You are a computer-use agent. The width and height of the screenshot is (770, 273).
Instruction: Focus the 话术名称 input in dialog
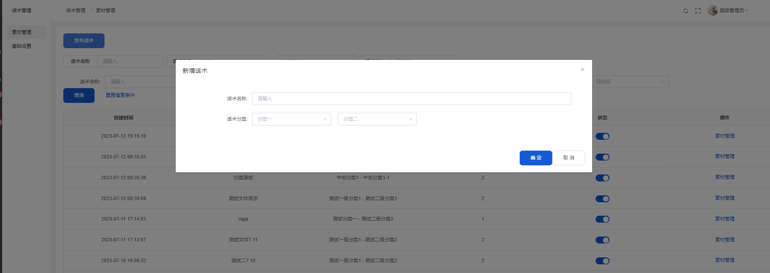[x=411, y=99]
